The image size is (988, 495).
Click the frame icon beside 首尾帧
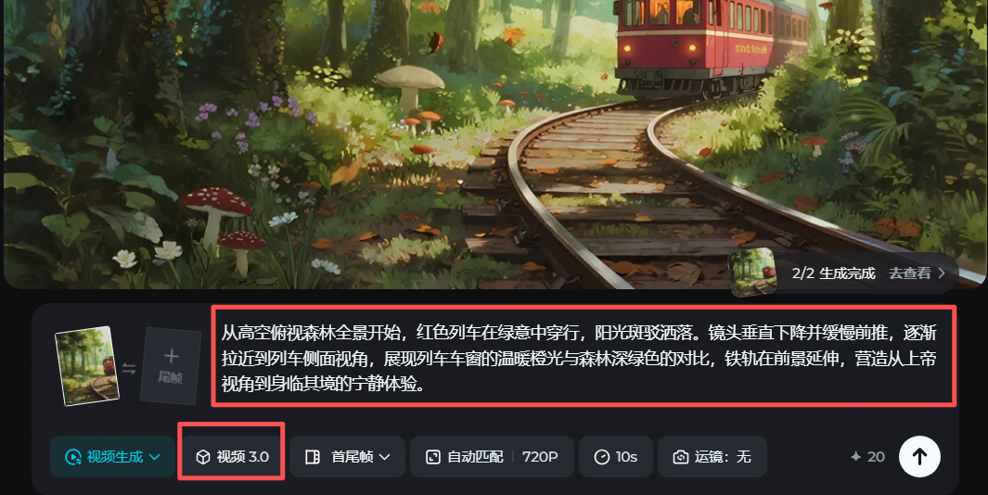(313, 457)
